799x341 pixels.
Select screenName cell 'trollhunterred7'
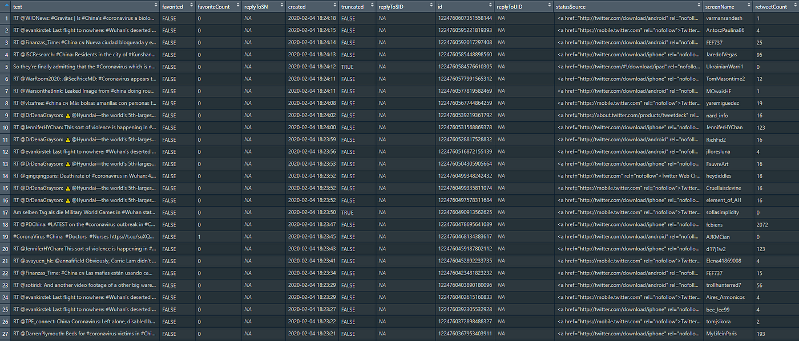724,285
